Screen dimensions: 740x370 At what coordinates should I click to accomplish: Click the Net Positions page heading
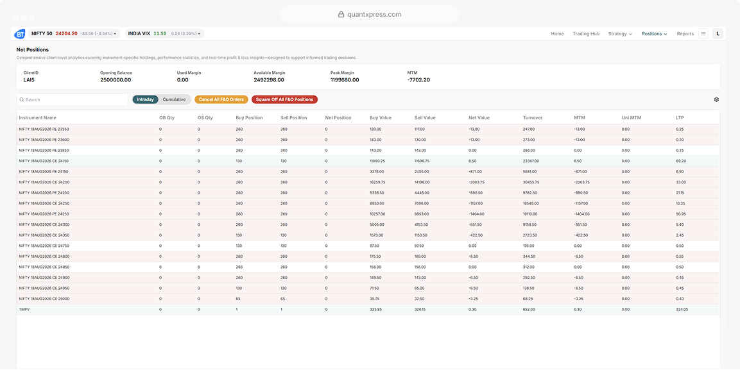pyautogui.click(x=33, y=49)
